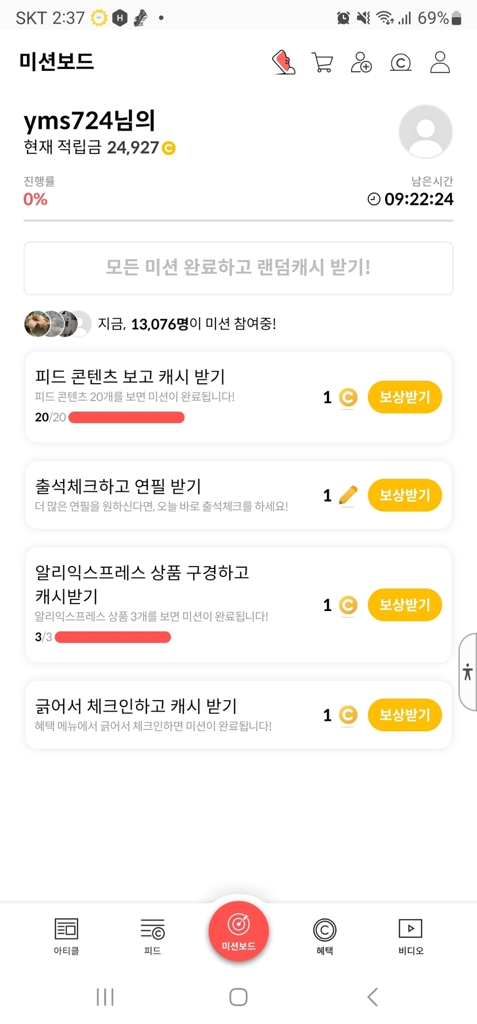This screenshot has width=477, height=1024.
Task: Tap the feed mission 20/20 progress bar
Action: 126,418
